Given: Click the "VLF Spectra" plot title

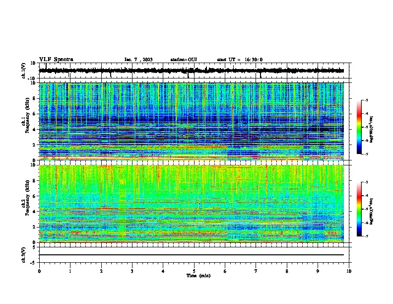Looking at the screenshot, I should tap(56, 60).
